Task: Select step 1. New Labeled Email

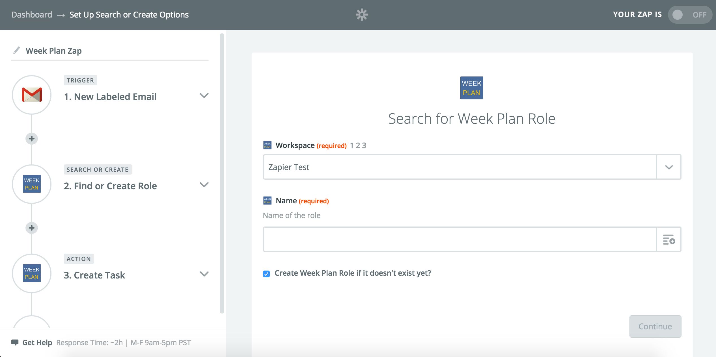Action: 110,97
